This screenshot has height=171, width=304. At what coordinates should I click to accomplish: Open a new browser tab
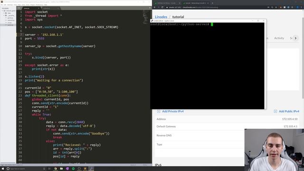tap(212, 3)
